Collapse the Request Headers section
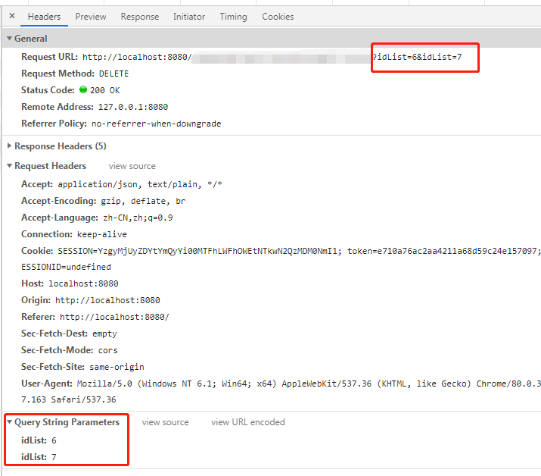This screenshot has height=476, width=541. coord(9,166)
